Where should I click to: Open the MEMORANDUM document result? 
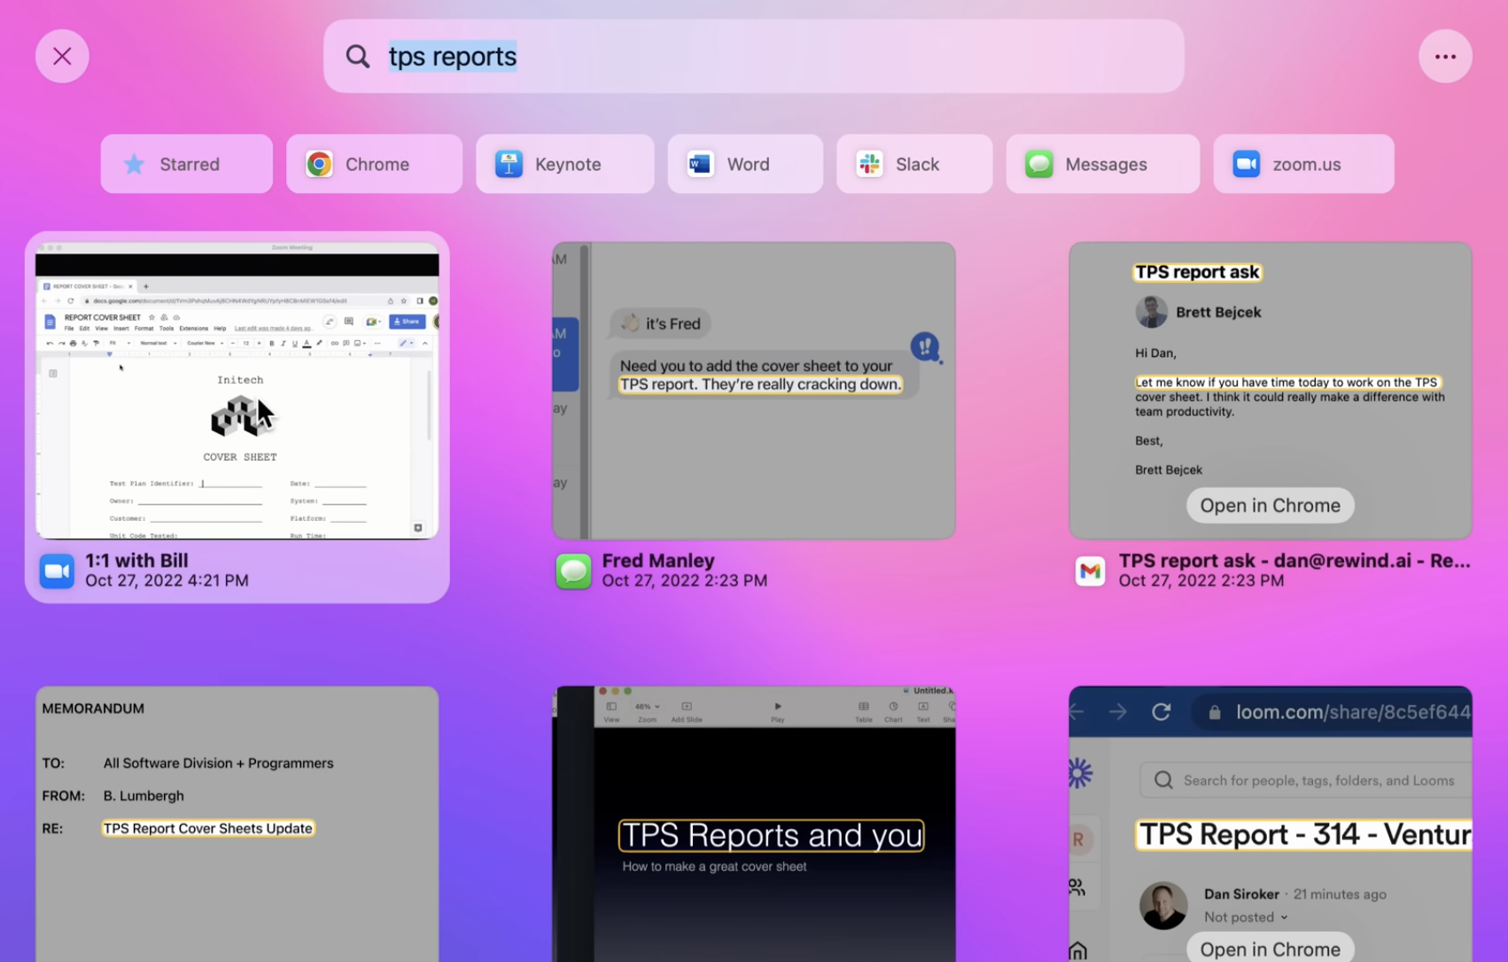tap(237, 824)
